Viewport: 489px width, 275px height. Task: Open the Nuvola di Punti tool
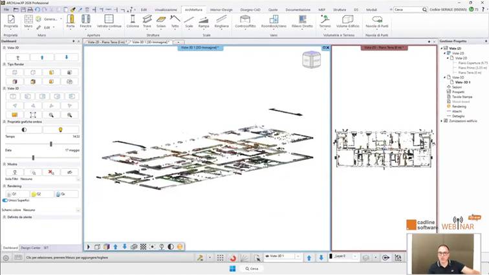pyautogui.click(x=376, y=21)
